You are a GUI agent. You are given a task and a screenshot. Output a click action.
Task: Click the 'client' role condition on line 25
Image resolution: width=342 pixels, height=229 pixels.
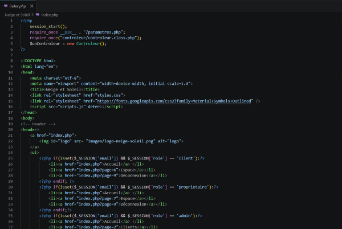click(122, 158)
